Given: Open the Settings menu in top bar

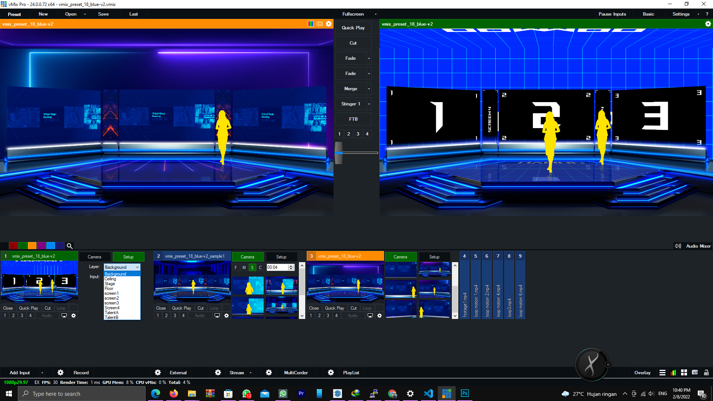Looking at the screenshot, I should [681, 14].
